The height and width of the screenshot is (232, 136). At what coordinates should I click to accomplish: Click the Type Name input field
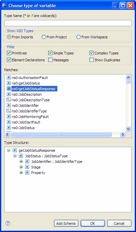pos(68,23)
